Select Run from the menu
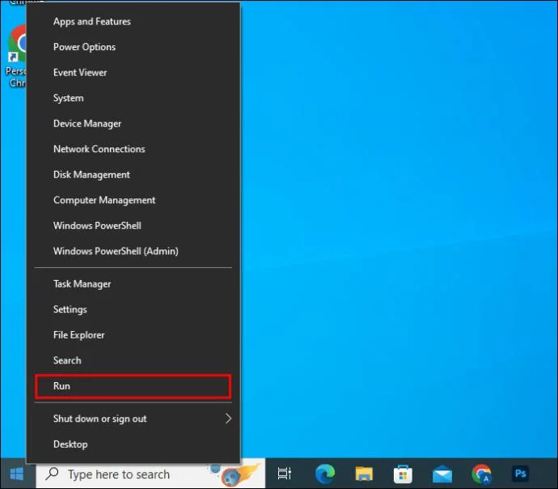Screen dimensions: 558x489 (x=133, y=386)
